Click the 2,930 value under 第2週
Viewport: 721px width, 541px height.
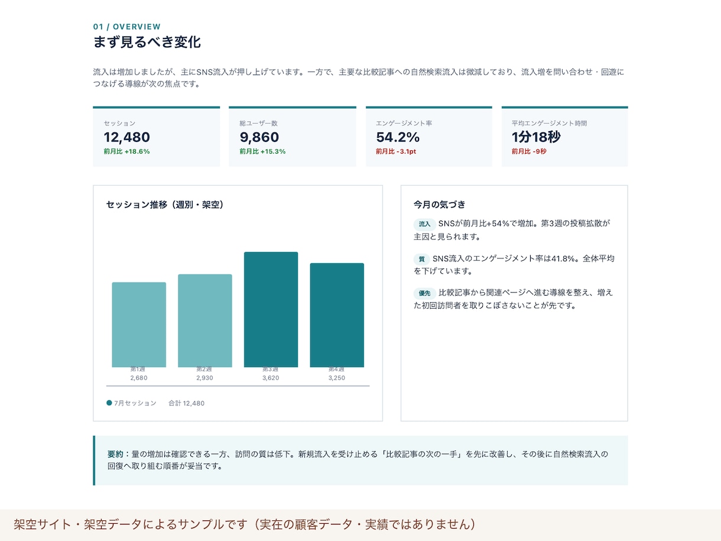click(204, 378)
